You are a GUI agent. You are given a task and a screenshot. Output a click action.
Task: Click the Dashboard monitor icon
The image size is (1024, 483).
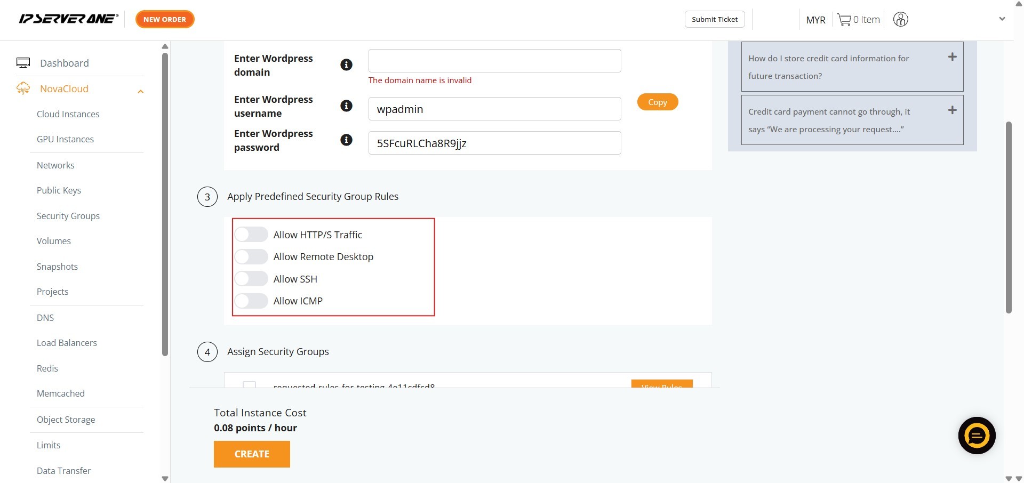click(23, 63)
